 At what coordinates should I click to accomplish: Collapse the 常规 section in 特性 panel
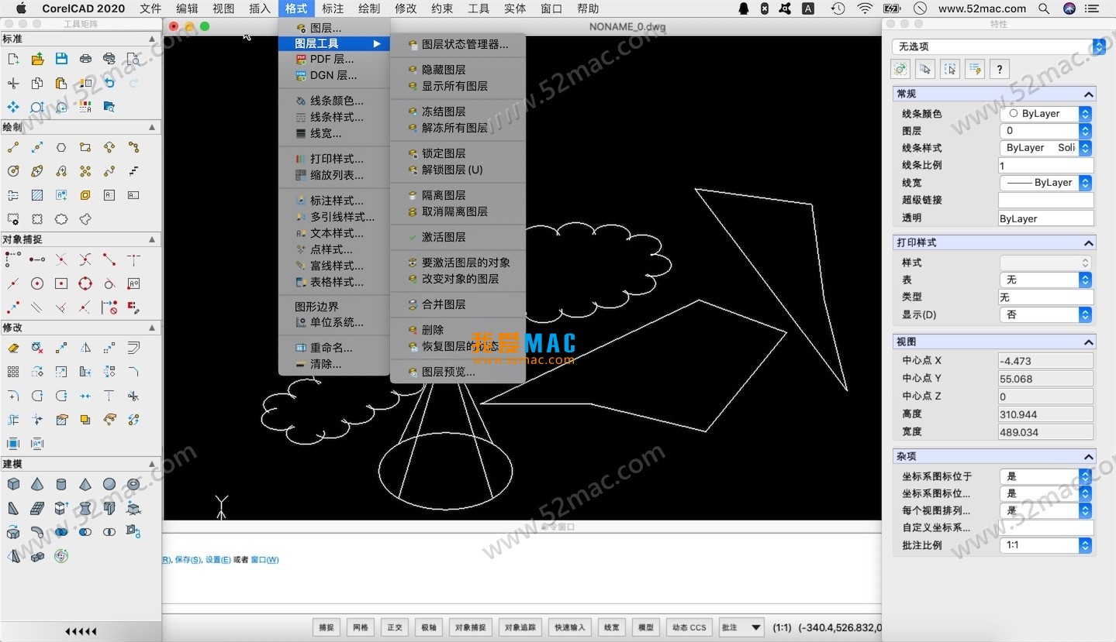click(1089, 94)
